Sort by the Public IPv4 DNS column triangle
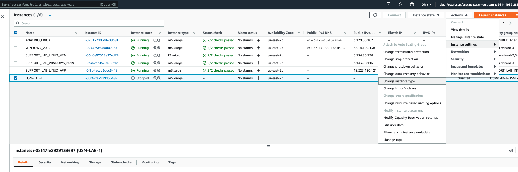This screenshot has height=172, width=518. [345, 33]
